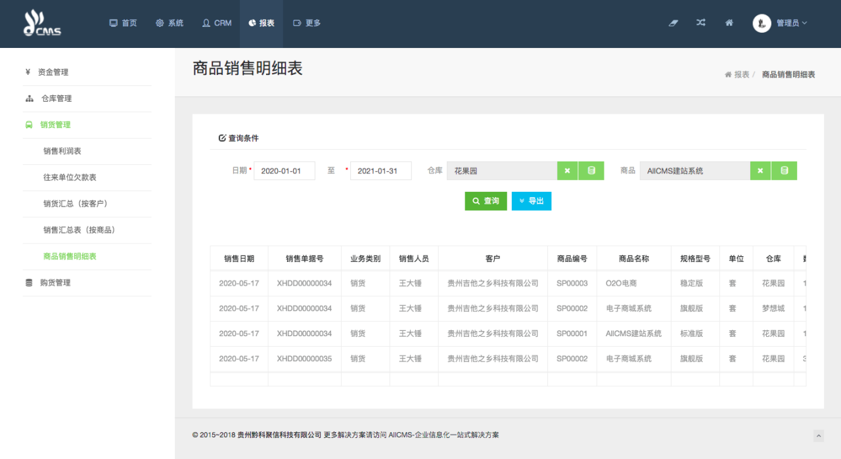Open warehouse picker database icon
Screen dimensions: 841x459
tap(591, 171)
